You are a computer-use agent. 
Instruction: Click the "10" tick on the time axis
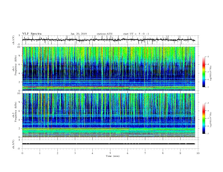(x=198, y=153)
